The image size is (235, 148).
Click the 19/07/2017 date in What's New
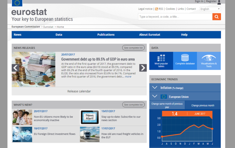point(108,111)
